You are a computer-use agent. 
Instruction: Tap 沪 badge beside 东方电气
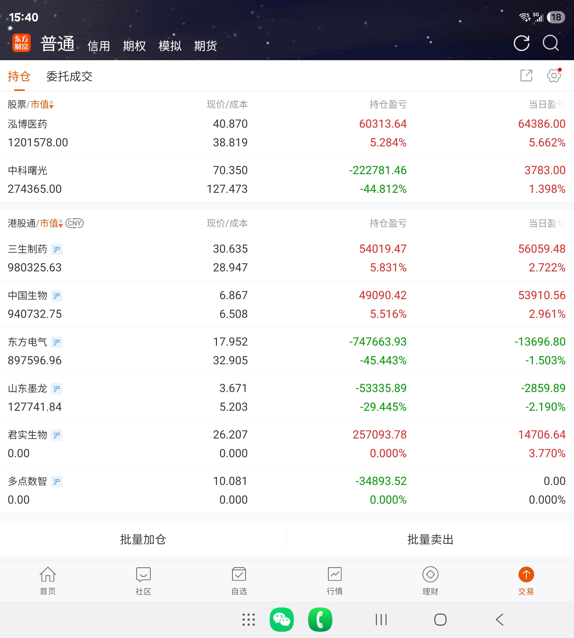[57, 342]
